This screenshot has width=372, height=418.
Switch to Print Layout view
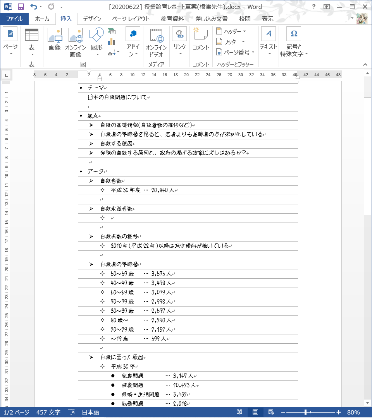pos(255,412)
